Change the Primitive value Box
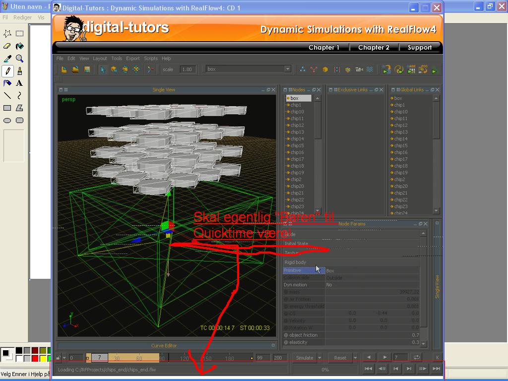Screen dimensions: 508x381 [372, 270]
